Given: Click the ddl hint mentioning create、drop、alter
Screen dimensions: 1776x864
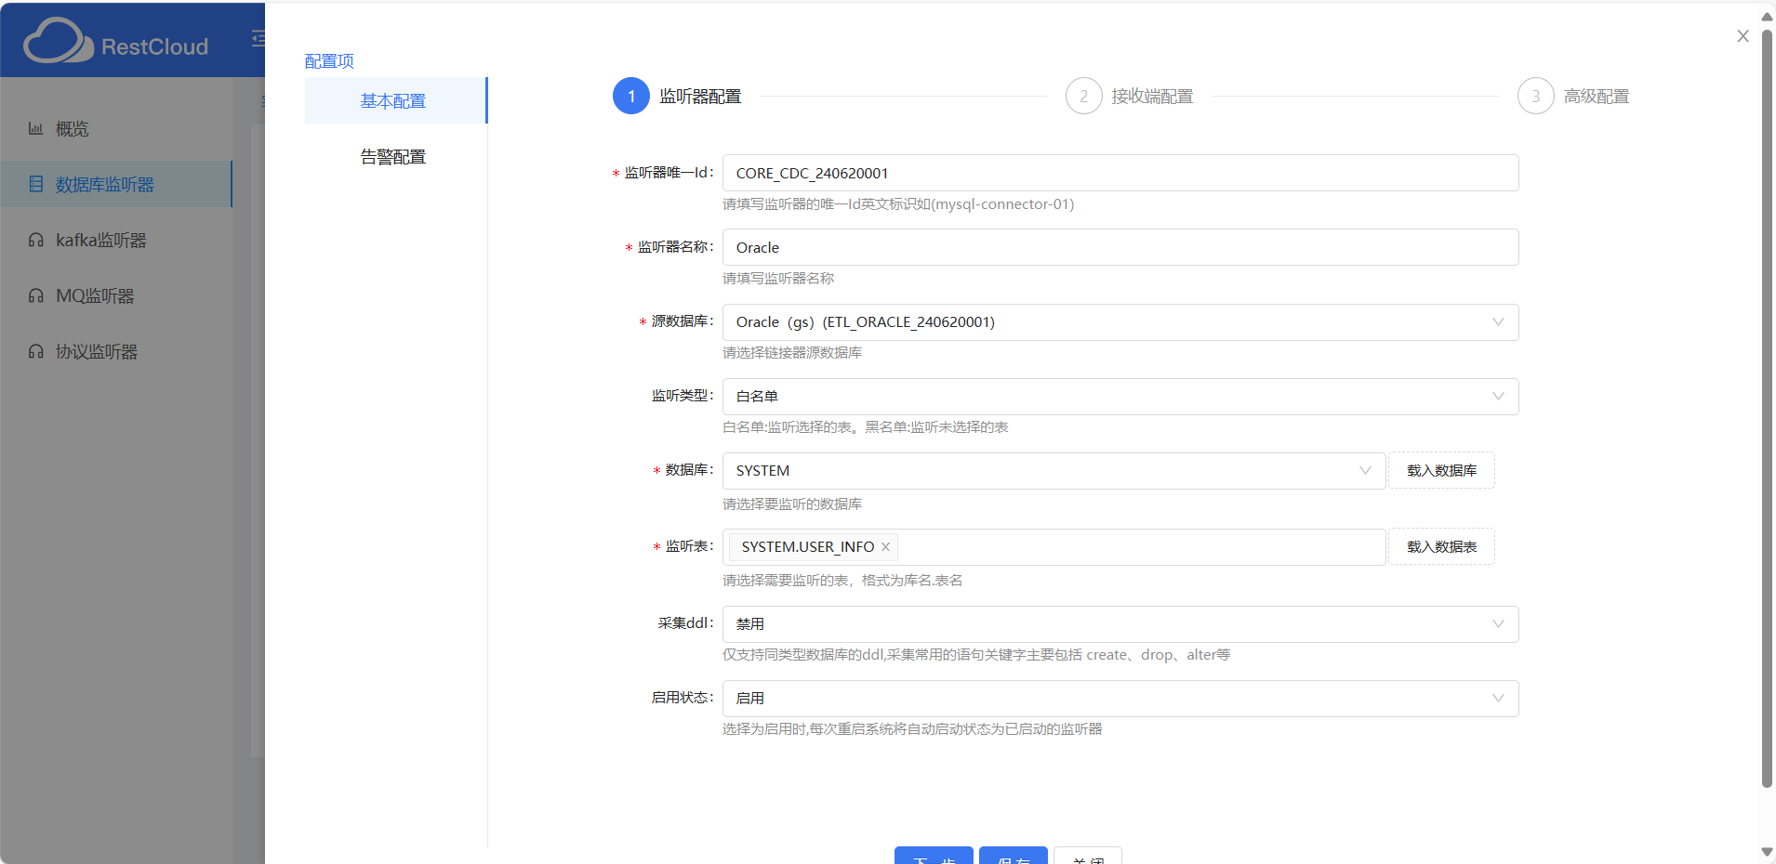Looking at the screenshot, I should point(976,655).
